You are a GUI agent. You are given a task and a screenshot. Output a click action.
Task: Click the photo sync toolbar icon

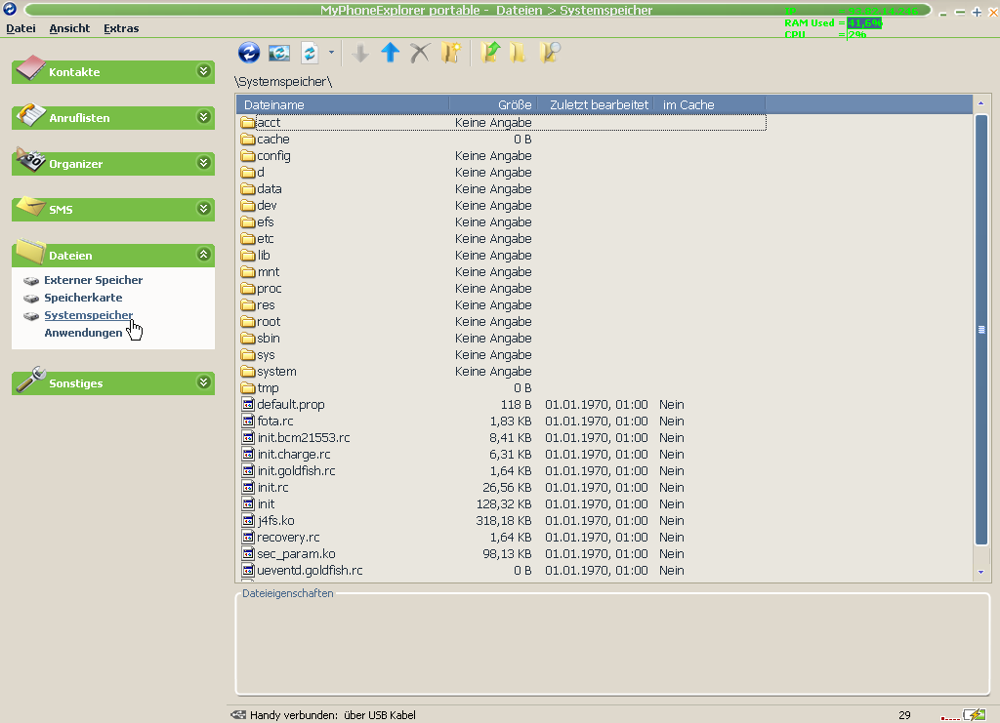pyautogui.click(x=279, y=53)
